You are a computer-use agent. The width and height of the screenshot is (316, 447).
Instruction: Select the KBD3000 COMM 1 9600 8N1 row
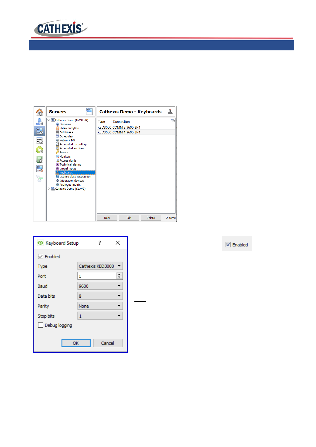click(136, 132)
